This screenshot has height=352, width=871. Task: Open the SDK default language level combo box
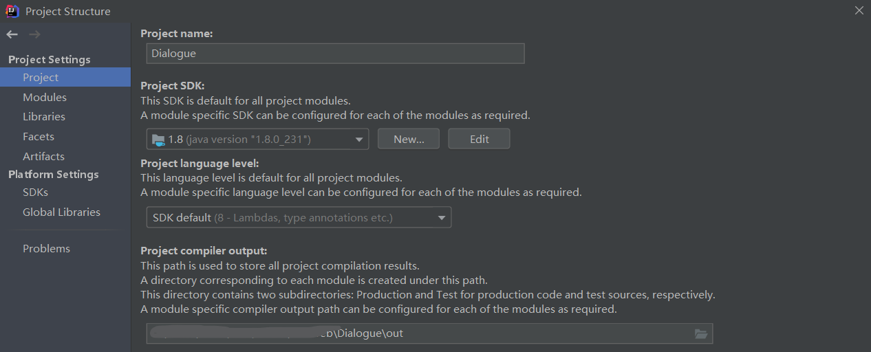[299, 218]
